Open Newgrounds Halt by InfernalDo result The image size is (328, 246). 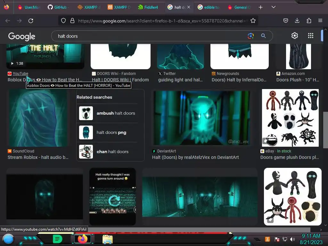[x=239, y=80]
